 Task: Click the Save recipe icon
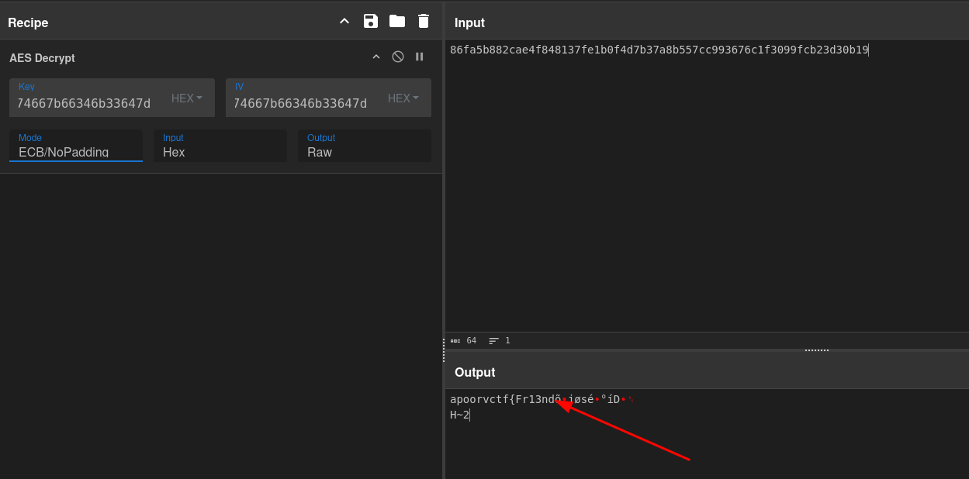pyautogui.click(x=371, y=21)
